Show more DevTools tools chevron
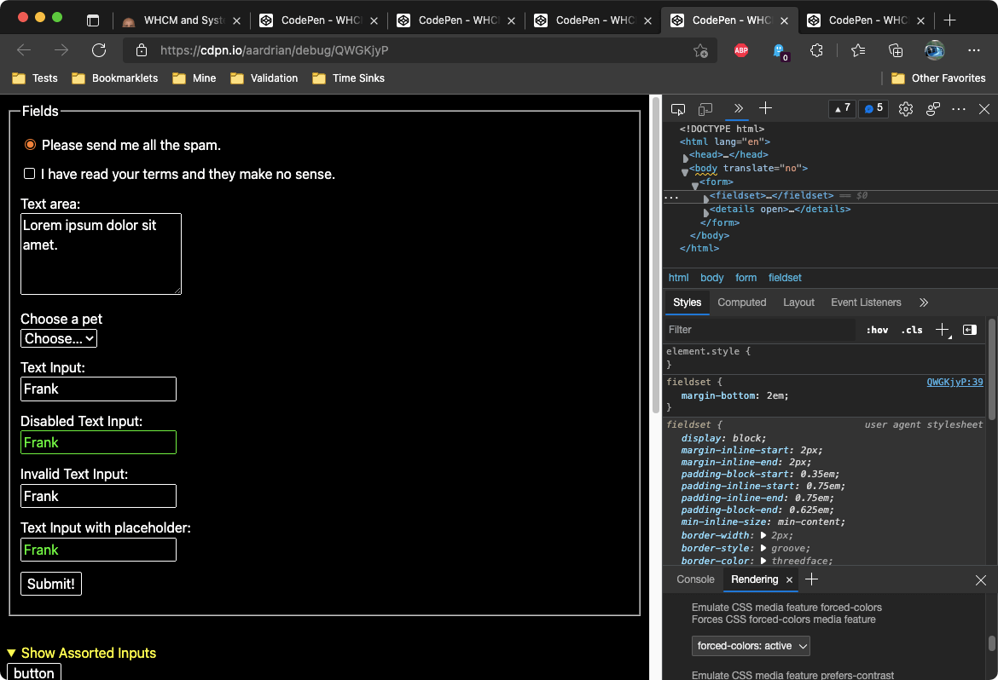This screenshot has width=998, height=680. coord(738,109)
